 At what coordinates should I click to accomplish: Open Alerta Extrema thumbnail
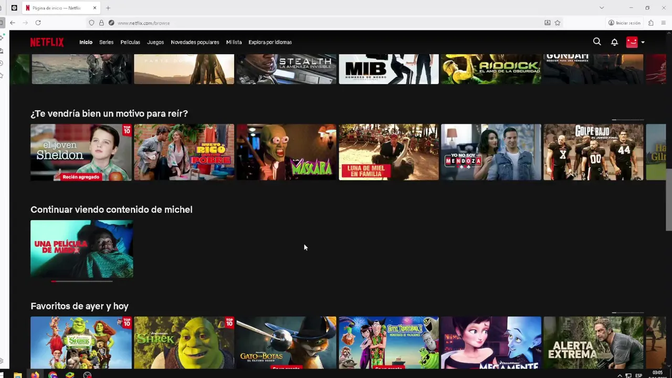593,342
